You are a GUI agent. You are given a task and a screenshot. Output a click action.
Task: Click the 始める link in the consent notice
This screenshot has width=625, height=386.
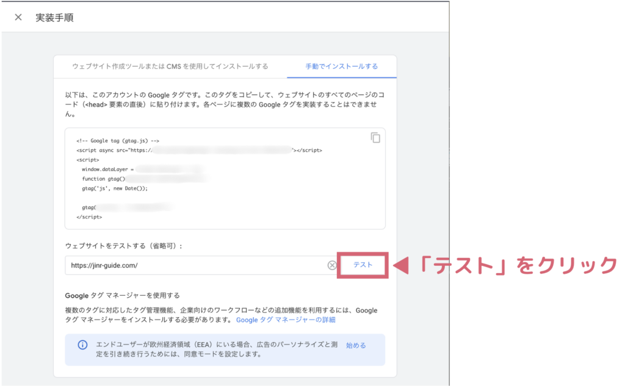pyautogui.click(x=356, y=345)
